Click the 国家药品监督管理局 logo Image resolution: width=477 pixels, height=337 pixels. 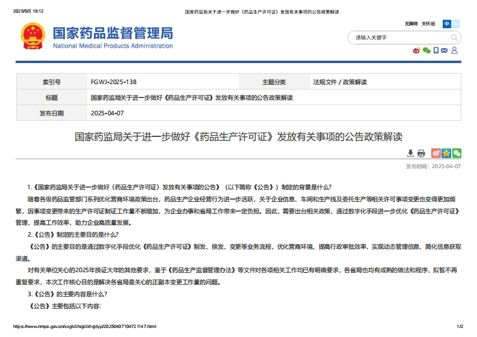click(112, 37)
